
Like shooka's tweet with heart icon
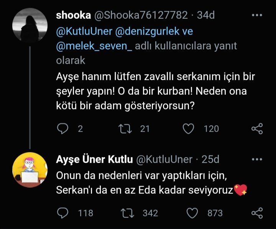click(x=188, y=129)
